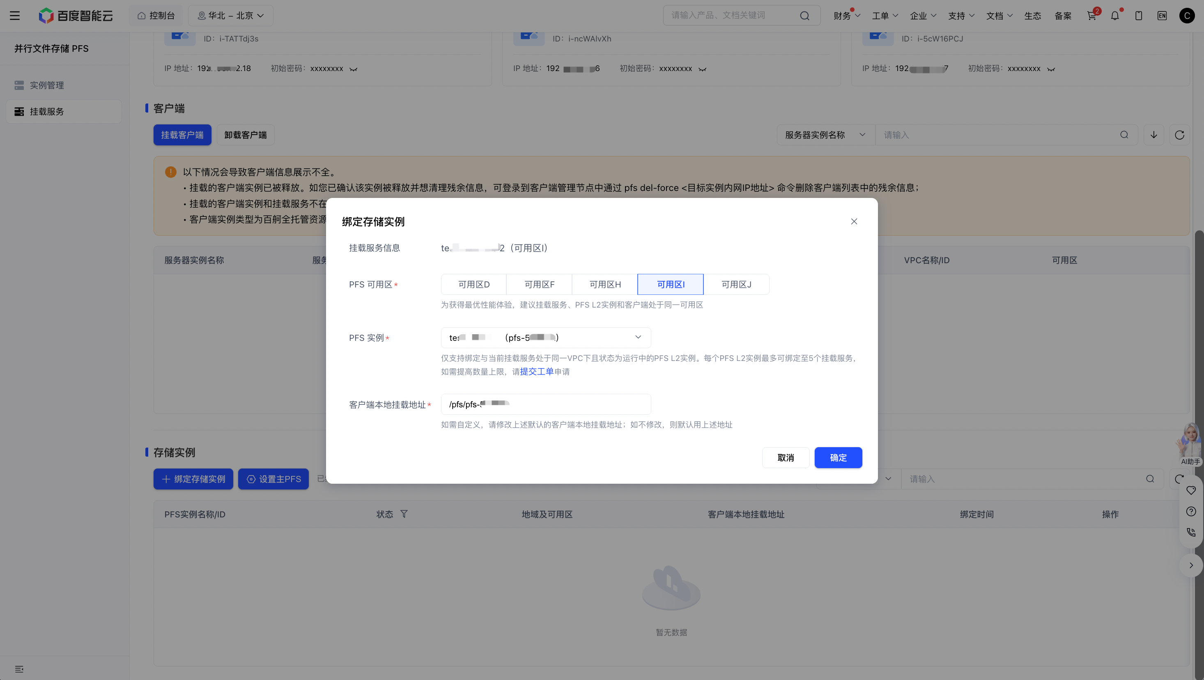
Task: Click the refresh icon in client section
Action: click(1179, 135)
